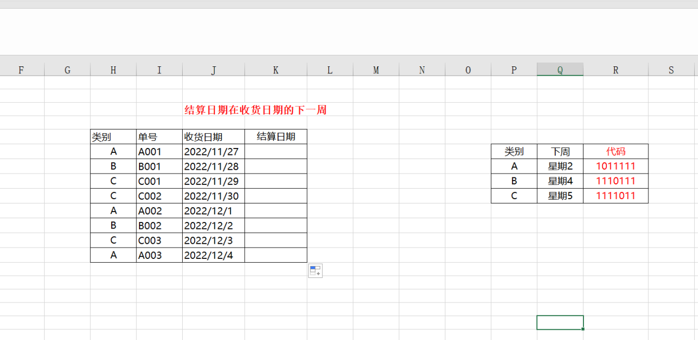Select cell containing B002

pyautogui.click(x=159, y=225)
